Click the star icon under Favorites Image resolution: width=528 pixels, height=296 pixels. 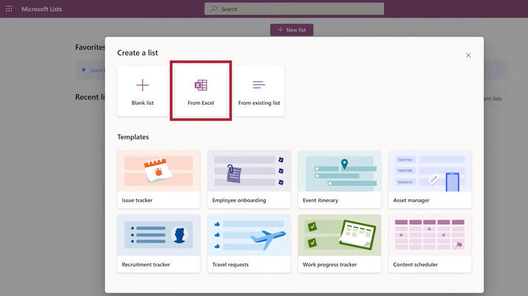click(83, 70)
